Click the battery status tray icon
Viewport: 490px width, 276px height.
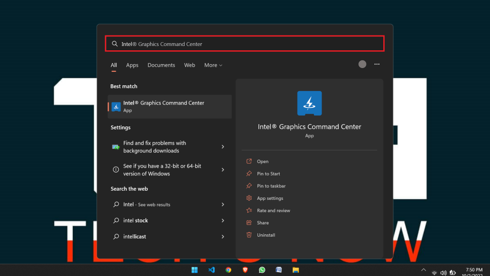click(x=453, y=273)
